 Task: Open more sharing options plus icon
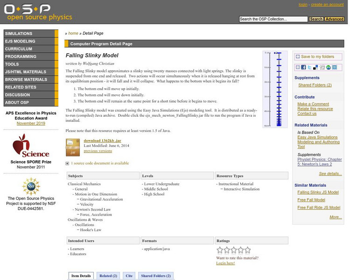pos(298,67)
